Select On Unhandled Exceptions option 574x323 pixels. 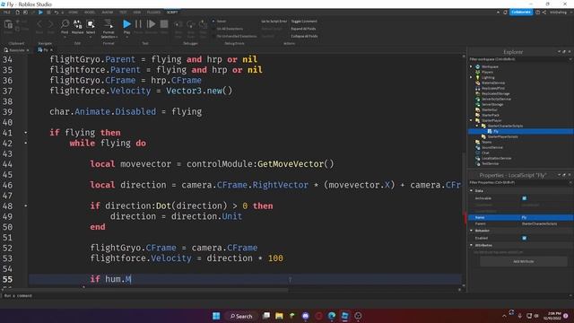click(234, 36)
